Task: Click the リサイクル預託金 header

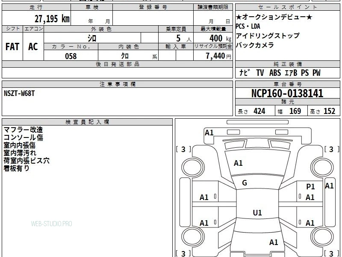Action: pos(213,47)
